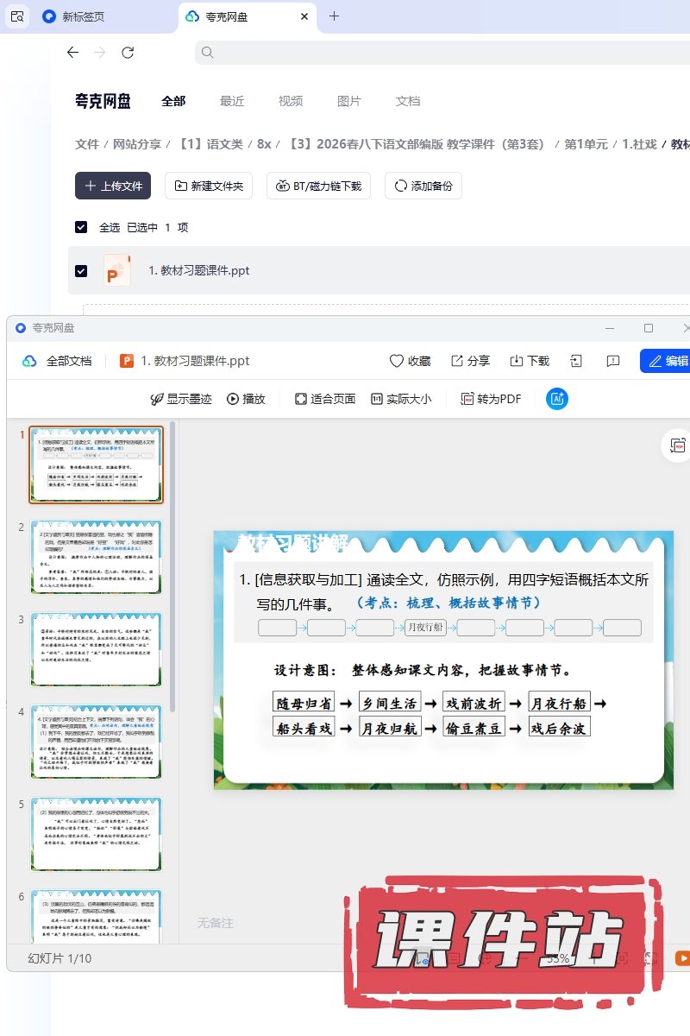The width and height of the screenshot is (690, 1036).
Task: Select 适合页面 fit page icon
Action: click(x=301, y=399)
